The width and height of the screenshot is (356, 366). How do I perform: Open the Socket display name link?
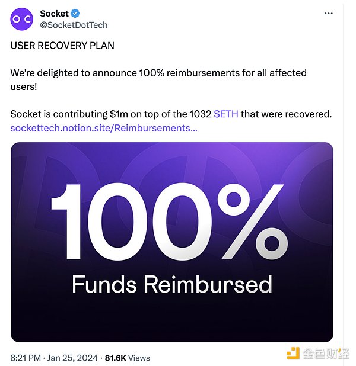tap(54, 14)
